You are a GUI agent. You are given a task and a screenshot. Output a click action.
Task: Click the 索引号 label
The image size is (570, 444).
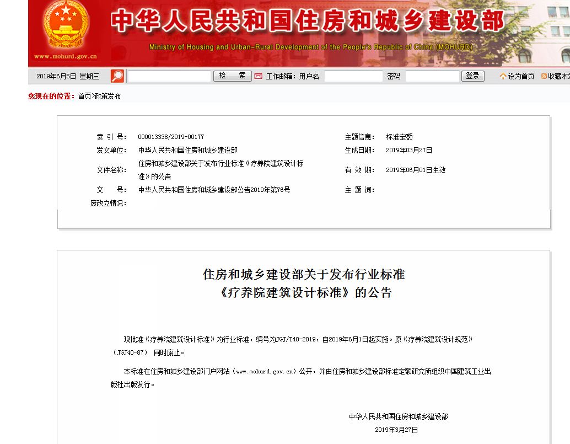point(111,137)
